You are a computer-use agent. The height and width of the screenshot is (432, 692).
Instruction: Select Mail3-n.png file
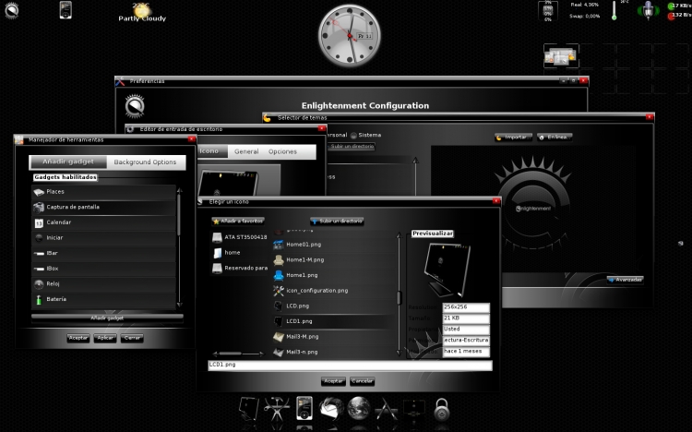point(333,352)
